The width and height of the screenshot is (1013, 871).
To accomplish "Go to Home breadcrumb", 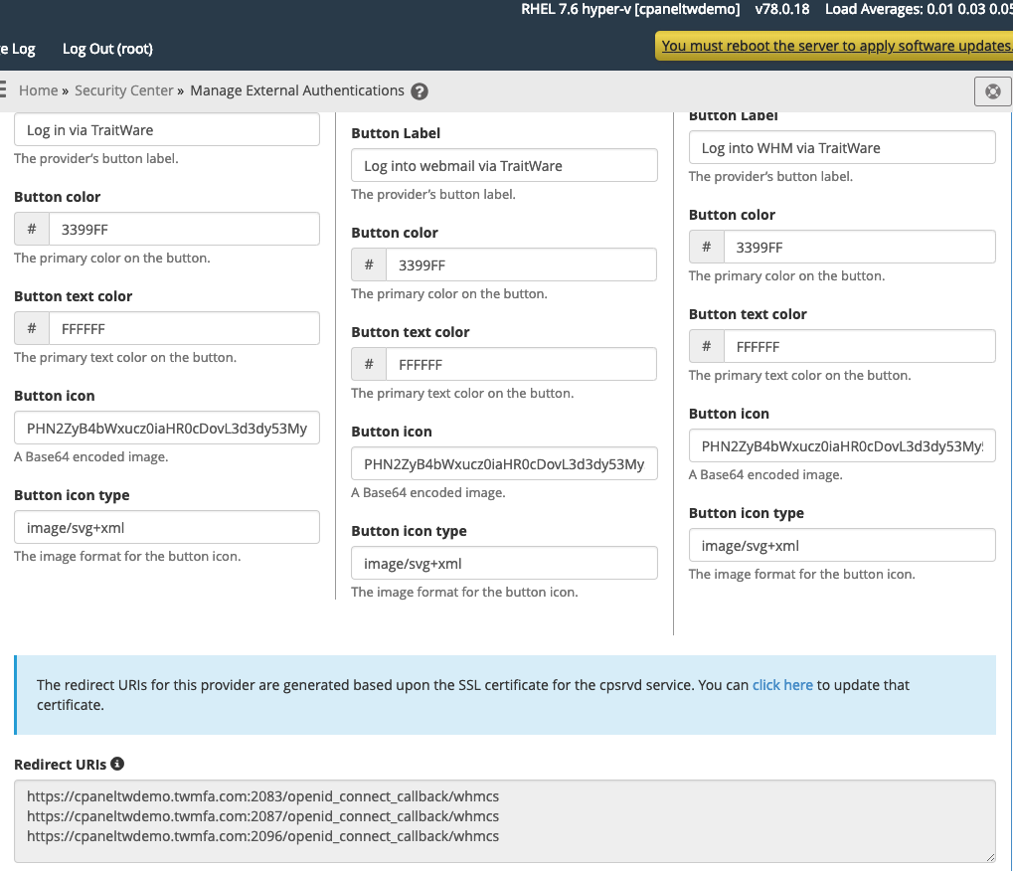I will [x=38, y=90].
